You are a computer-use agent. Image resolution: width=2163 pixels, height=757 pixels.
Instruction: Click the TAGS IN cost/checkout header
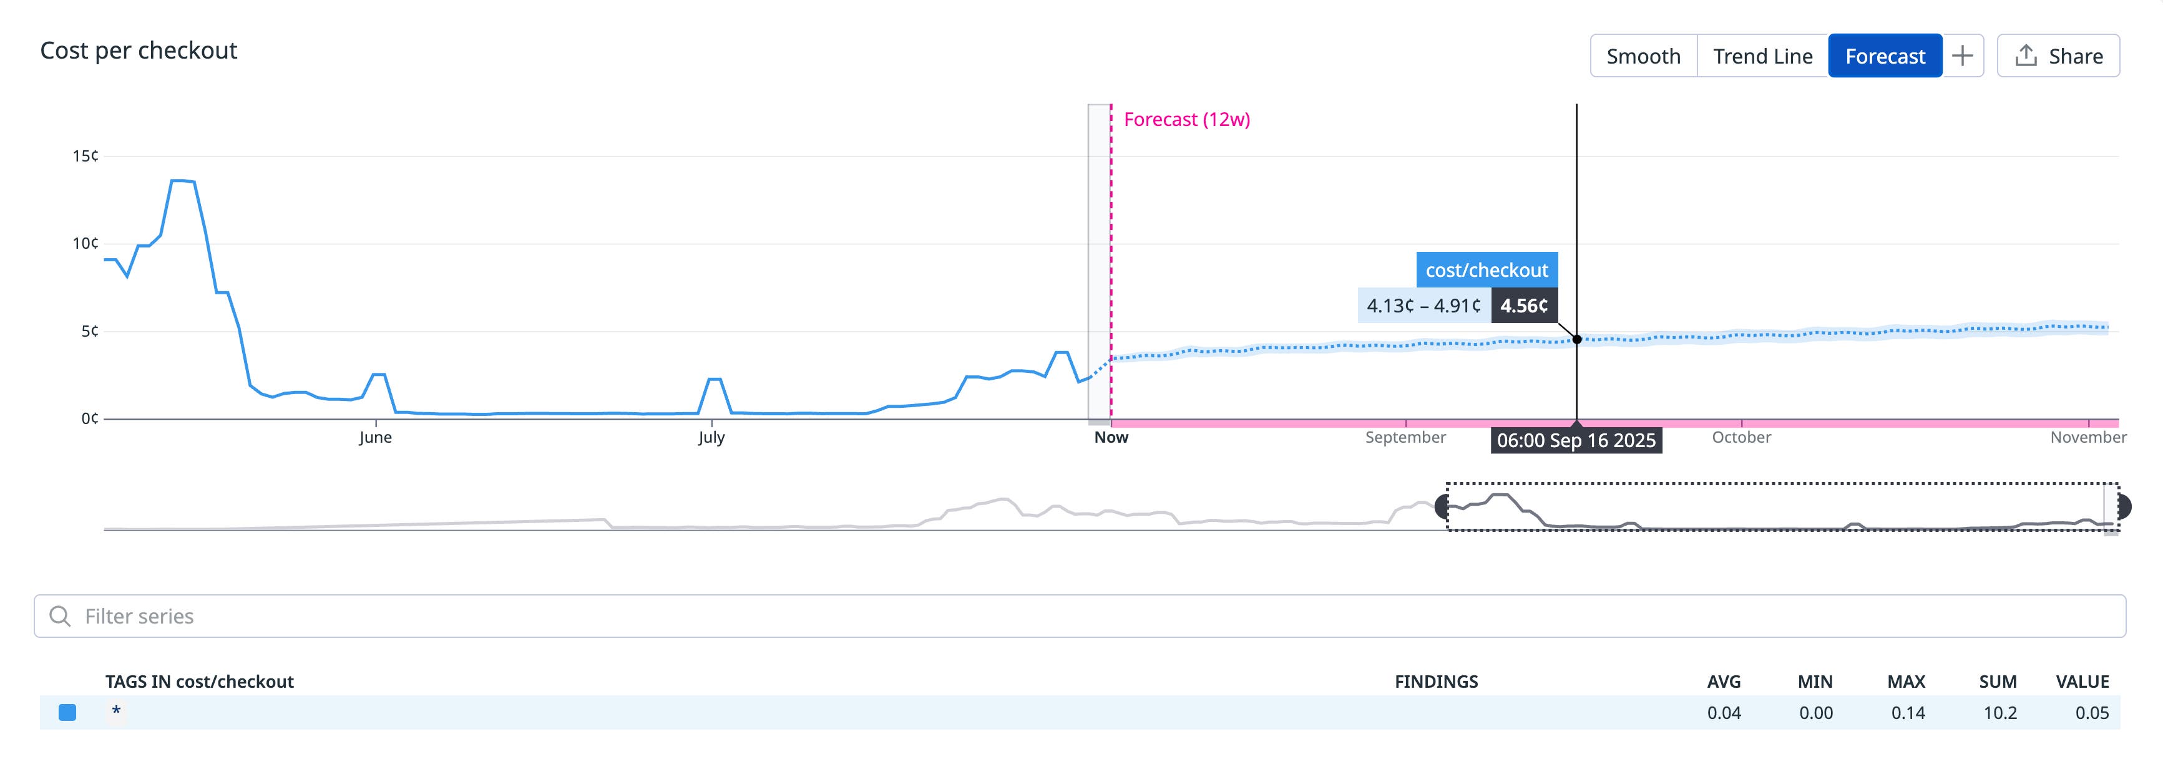(200, 682)
